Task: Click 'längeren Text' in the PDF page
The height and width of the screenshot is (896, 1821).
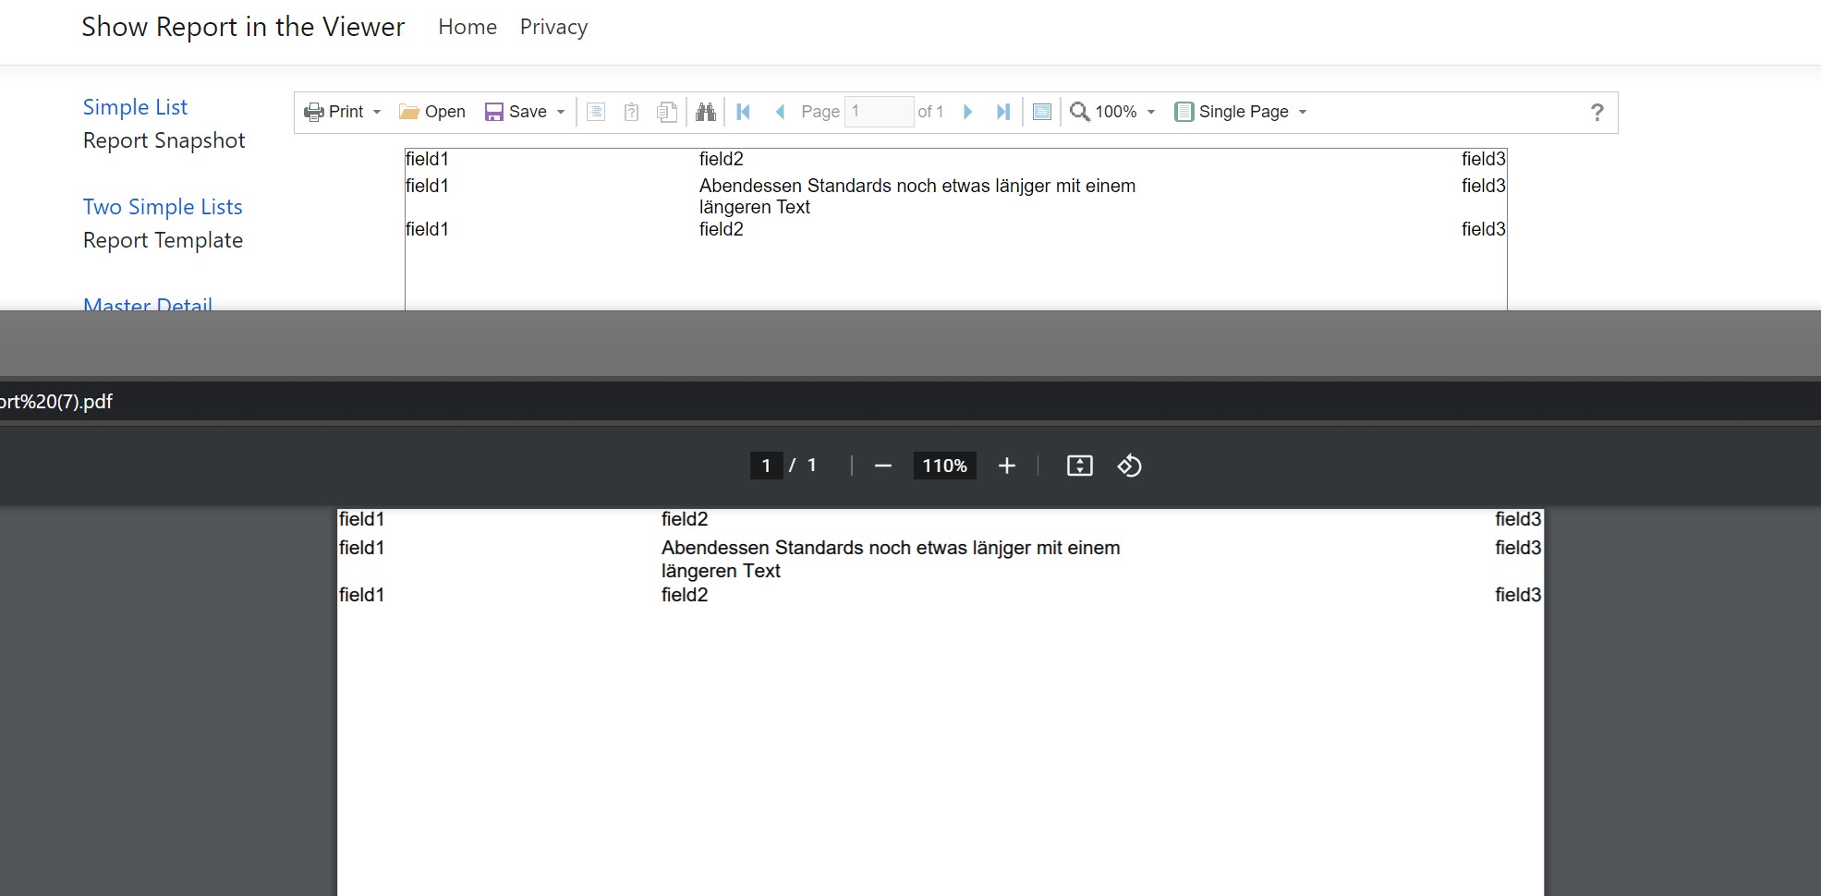Action: coord(721,571)
